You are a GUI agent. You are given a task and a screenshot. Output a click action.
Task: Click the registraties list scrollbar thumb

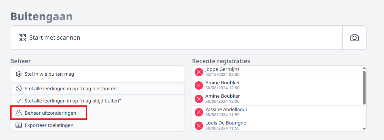tap(364, 88)
